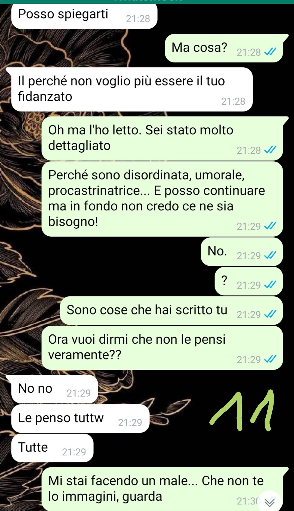Select the "Tutte" message bubble
294x511 pixels.
tap(52, 448)
